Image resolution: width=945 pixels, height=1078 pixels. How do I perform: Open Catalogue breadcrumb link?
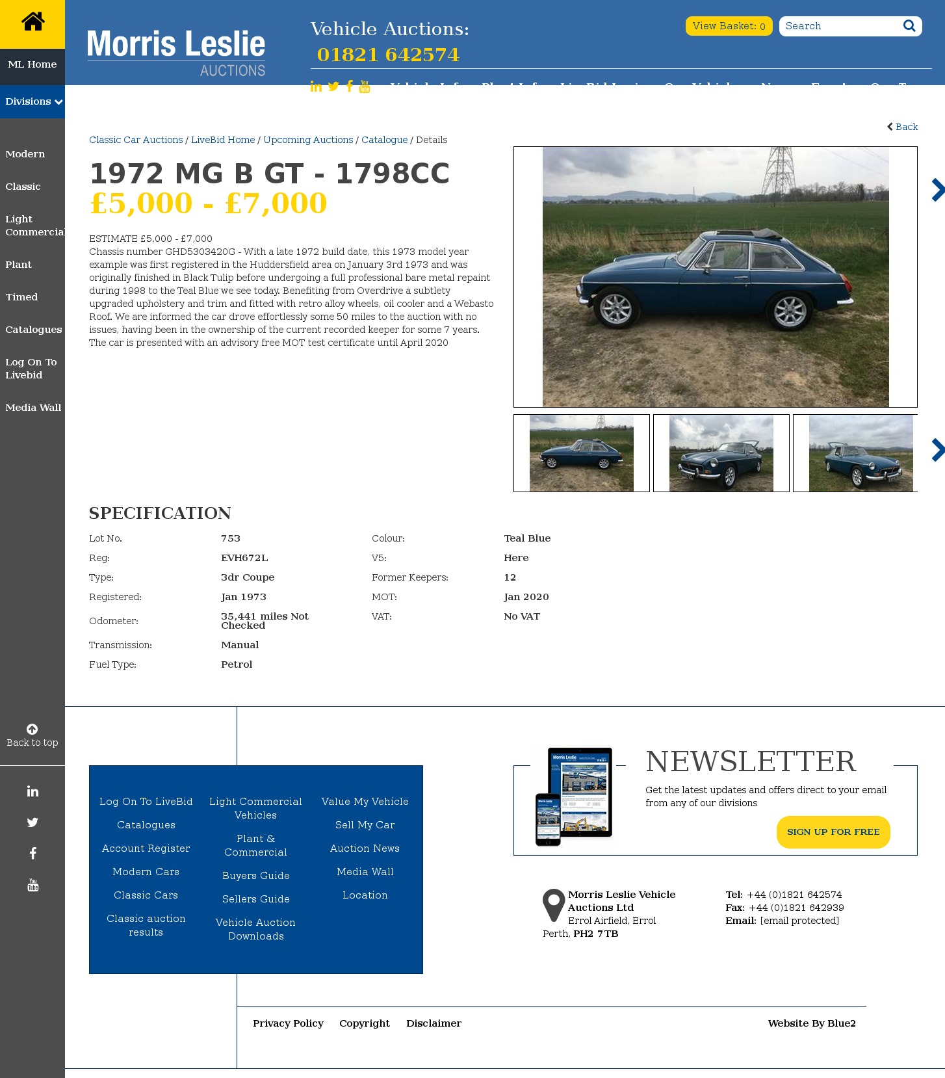(x=385, y=140)
